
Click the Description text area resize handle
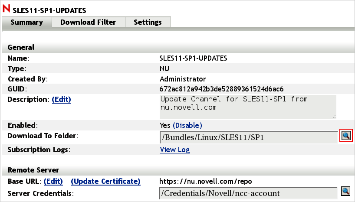click(x=334, y=116)
